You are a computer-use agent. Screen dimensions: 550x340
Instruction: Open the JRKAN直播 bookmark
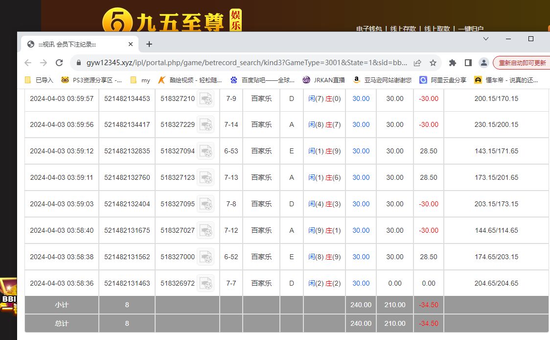click(x=323, y=80)
